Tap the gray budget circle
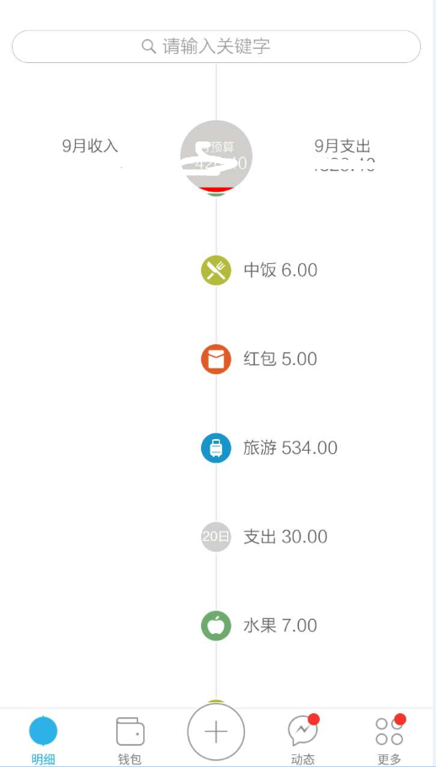The image size is (436, 767). coord(215,157)
